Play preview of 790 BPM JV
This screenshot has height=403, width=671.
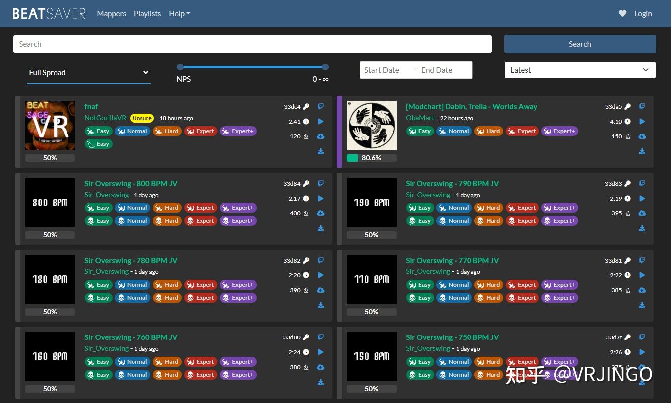tap(642, 198)
